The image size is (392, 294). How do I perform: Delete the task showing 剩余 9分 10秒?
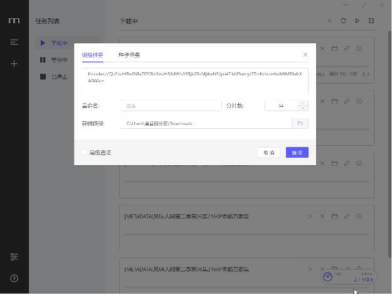[x=322, y=48]
